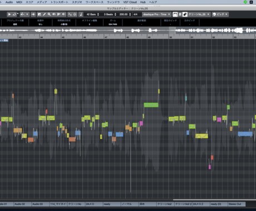Open the メディア menu

pos(42,2)
